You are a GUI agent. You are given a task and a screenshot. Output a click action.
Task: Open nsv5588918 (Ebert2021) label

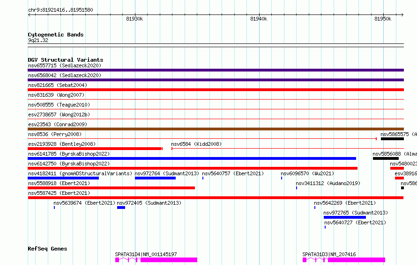[59, 183]
